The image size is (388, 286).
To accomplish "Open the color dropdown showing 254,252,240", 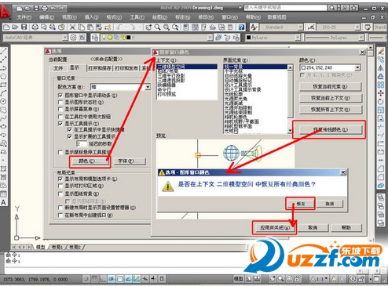I will [x=357, y=68].
